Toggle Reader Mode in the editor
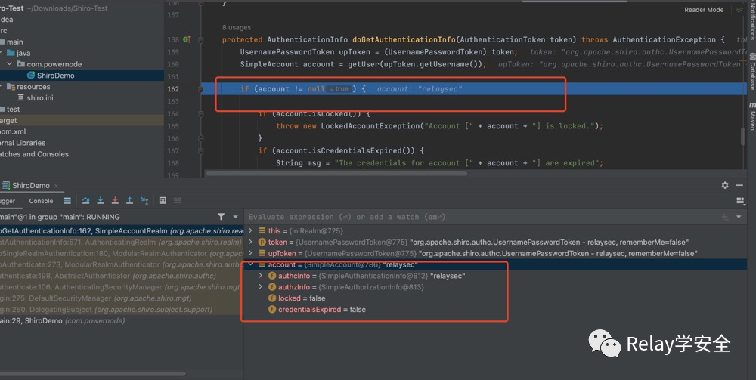756x380 pixels. (x=704, y=10)
